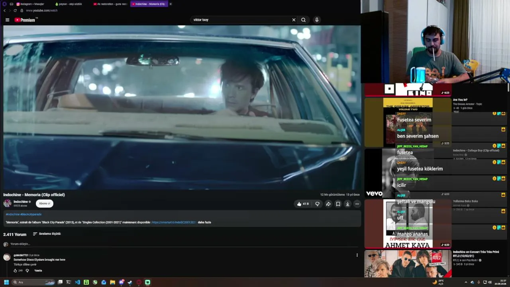Dislike the Disco Elysium comment

pyautogui.click(x=27, y=271)
